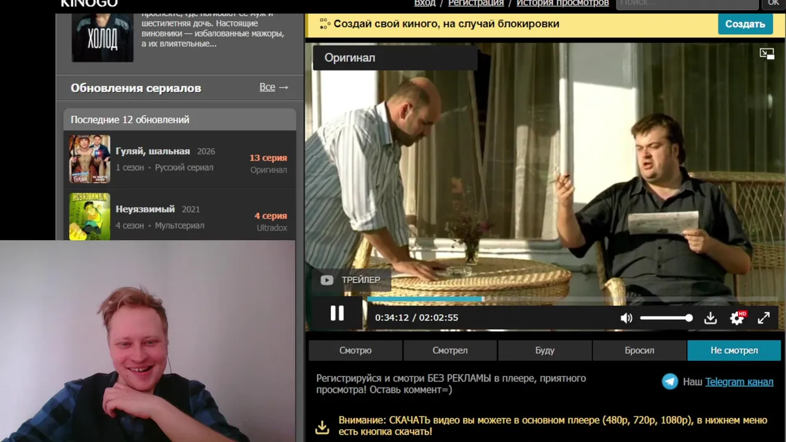Screen dimensions: 786x442
Task: Select the Бросил status tab
Action: (639, 351)
